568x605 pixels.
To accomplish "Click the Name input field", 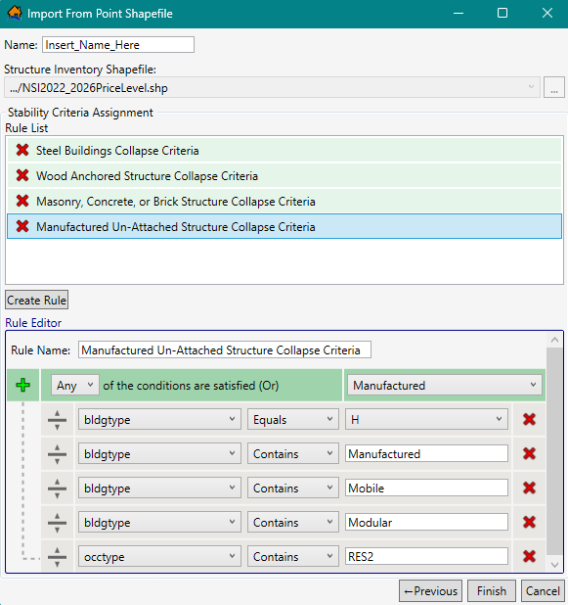I will tap(118, 45).
